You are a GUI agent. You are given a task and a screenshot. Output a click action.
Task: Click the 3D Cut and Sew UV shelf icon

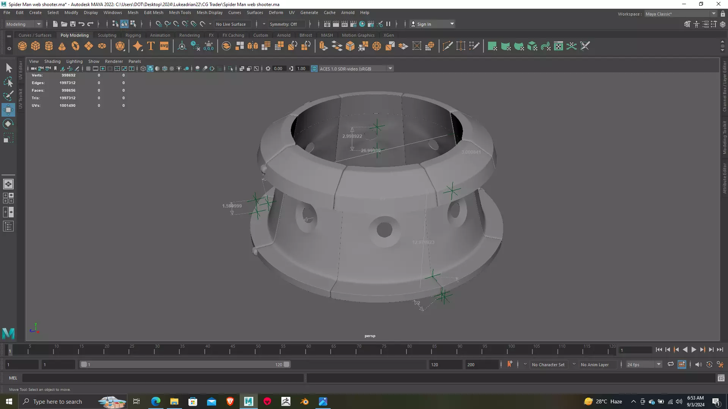pyautogui.click(x=585, y=46)
